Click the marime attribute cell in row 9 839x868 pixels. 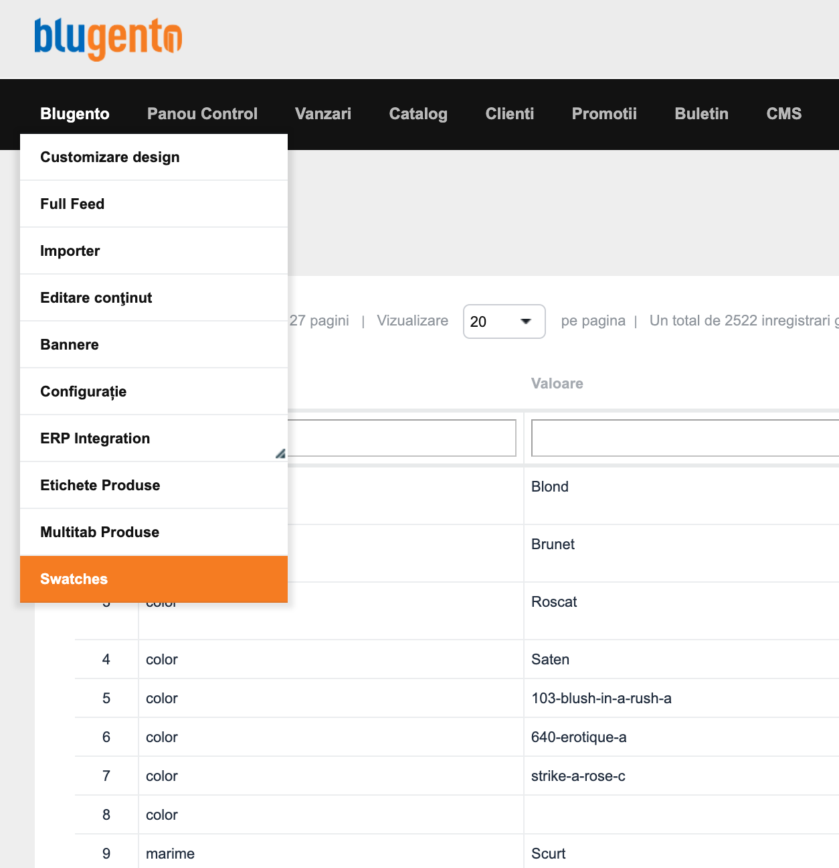tap(331, 852)
